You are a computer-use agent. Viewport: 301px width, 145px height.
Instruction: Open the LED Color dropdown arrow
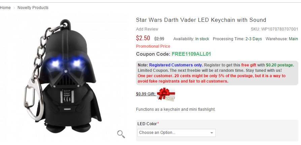(212, 133)
